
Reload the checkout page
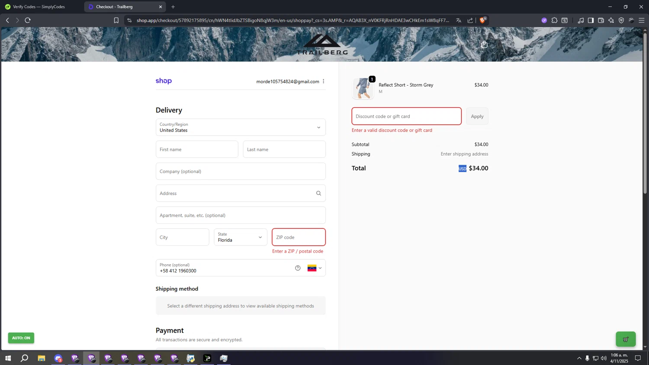(x=28, y=20)
